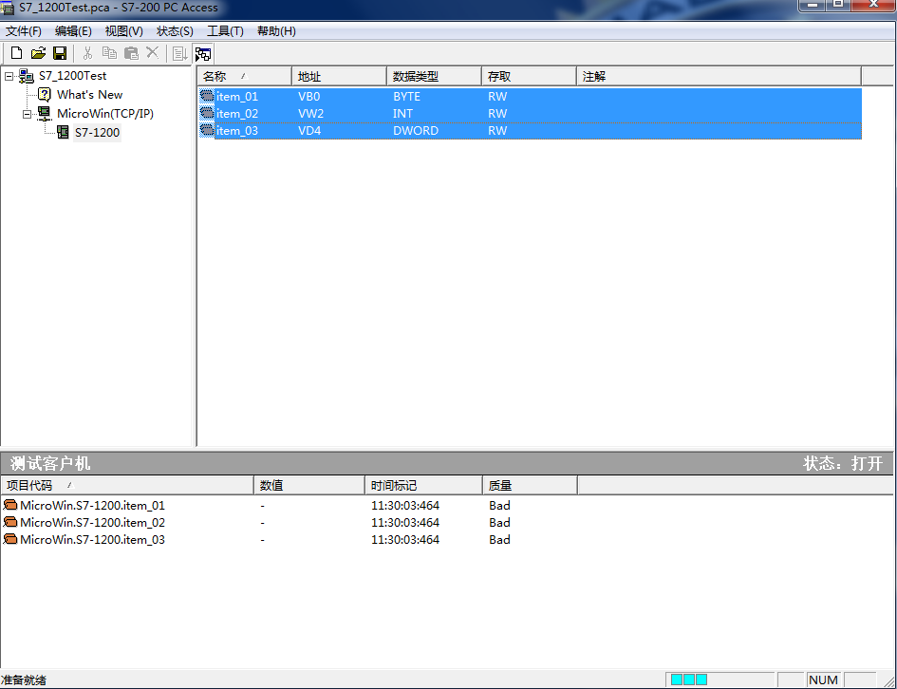Screen dimensions: 897x689
Task: Click the Delete X toolbar icon
Action: pos(152,52)
